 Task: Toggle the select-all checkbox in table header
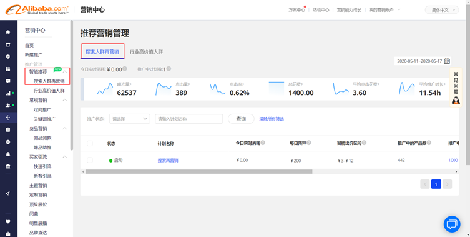click(90, 144)
